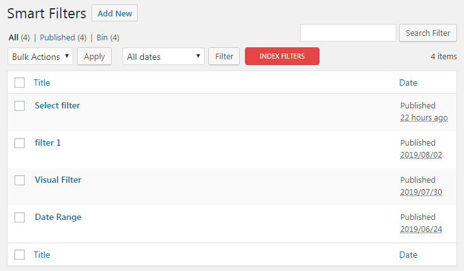This screenshot has width=464, height=271.
Task: Switch to Published filters view
Action: click(57, 38)
